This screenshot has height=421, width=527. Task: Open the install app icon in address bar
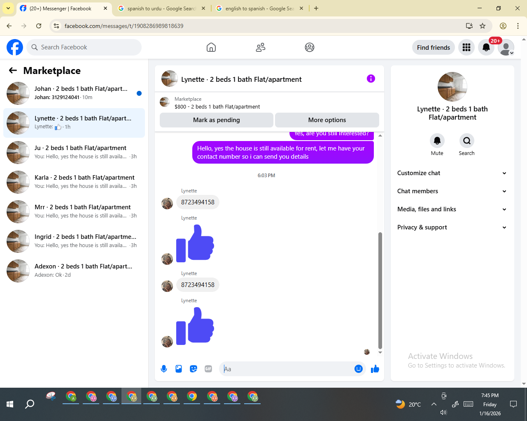pyautogui.click(x=469, y=26)
